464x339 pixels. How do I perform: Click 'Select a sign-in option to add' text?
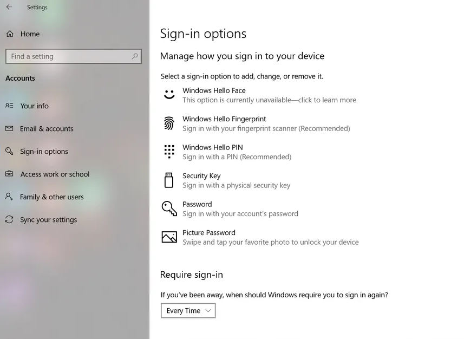coord(242,76)
